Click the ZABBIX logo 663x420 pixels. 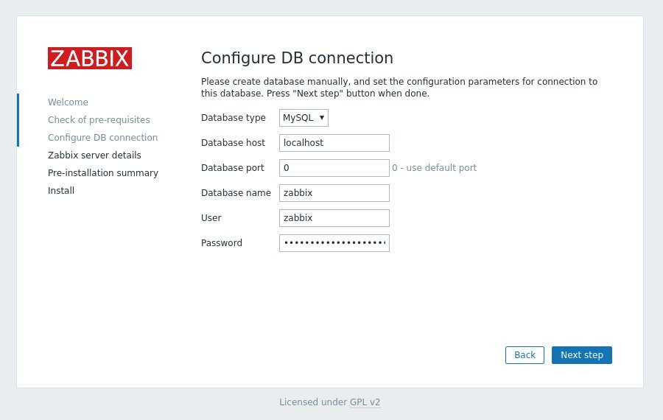point(90,58)
